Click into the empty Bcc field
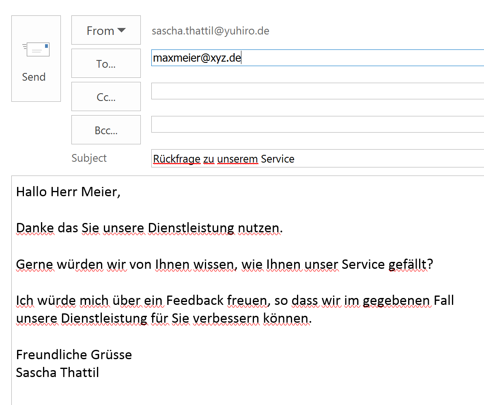Image resolution: width=484 pixels, height=405 pixels. point(316,124)
